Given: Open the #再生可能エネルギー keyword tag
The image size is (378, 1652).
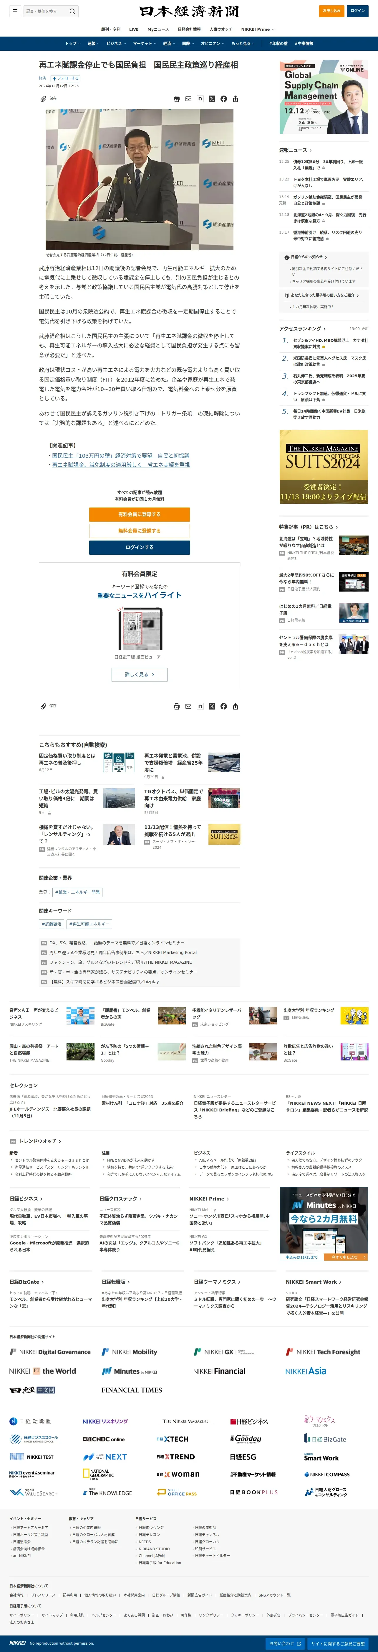Looking at the screenshot, I should click(x=90, y=924).
